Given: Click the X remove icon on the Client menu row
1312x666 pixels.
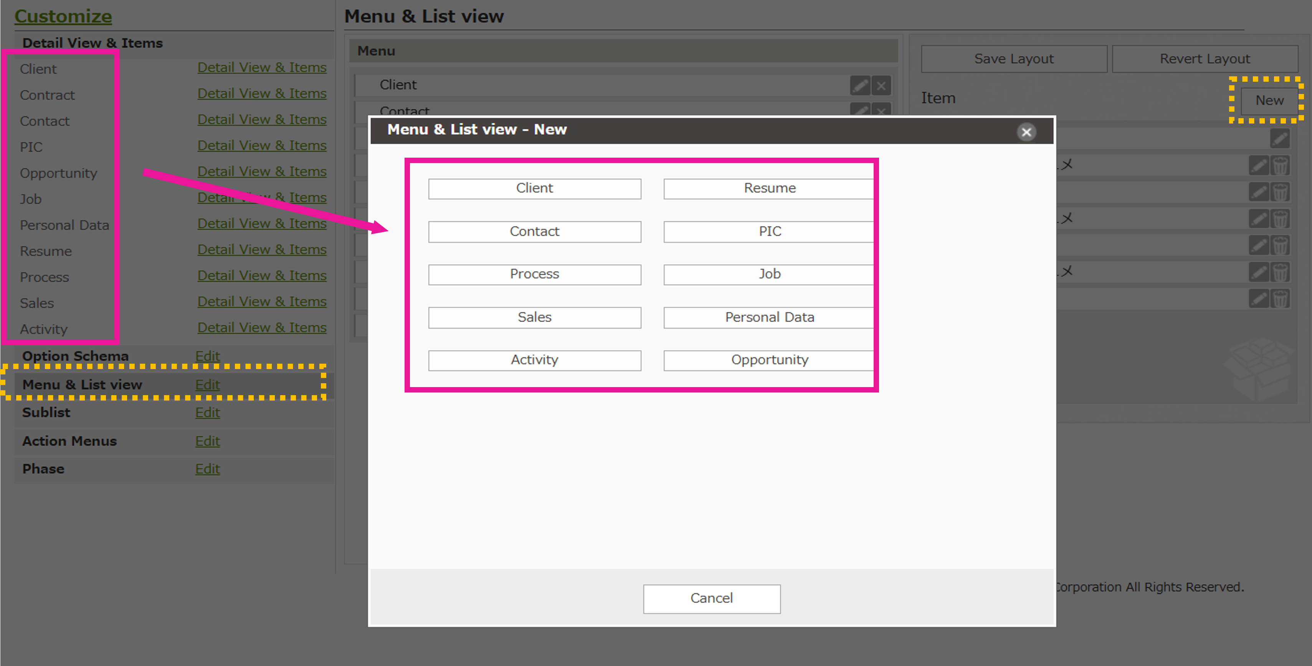Looking at the screenshot, I should [x=881, y=85].
